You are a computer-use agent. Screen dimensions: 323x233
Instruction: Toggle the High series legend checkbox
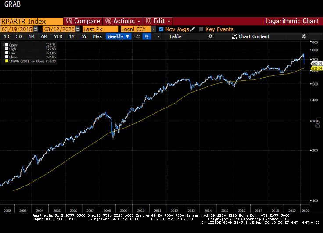pos(7,49)
